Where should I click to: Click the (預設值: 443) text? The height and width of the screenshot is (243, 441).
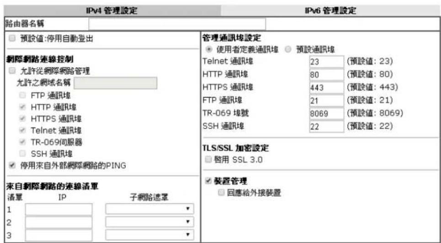372,87
